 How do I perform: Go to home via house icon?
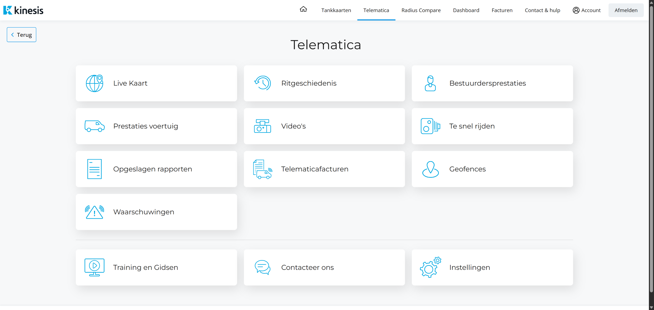(303, 9)
